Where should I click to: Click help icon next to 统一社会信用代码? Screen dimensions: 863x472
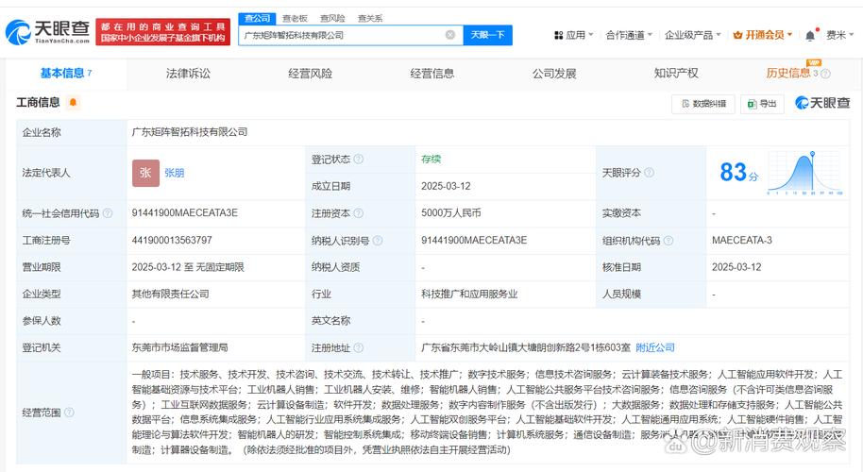click(108, 213)
